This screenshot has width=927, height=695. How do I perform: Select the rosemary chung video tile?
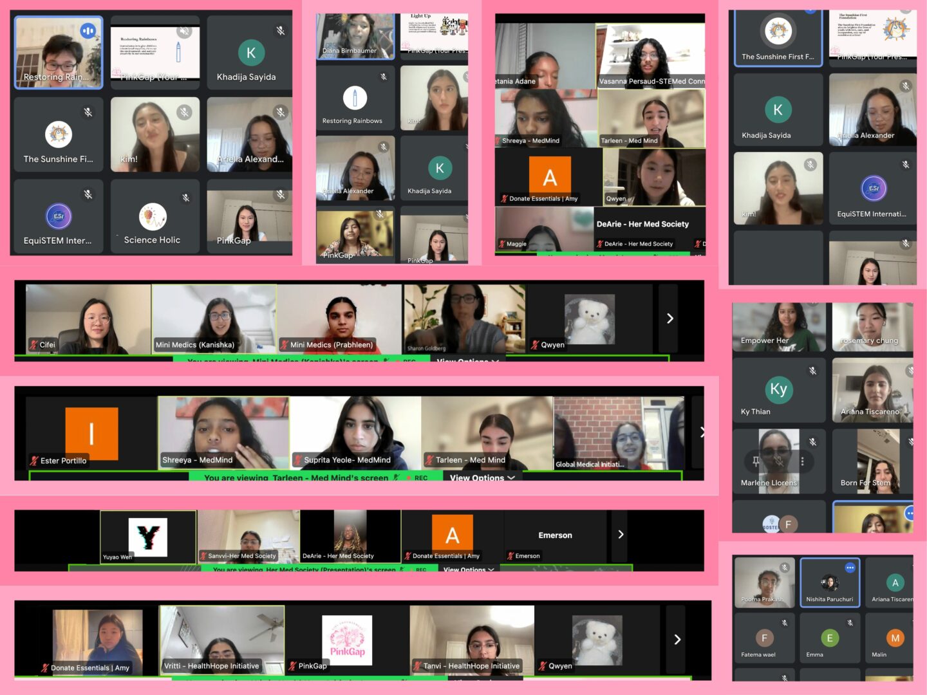click(872, 327)
